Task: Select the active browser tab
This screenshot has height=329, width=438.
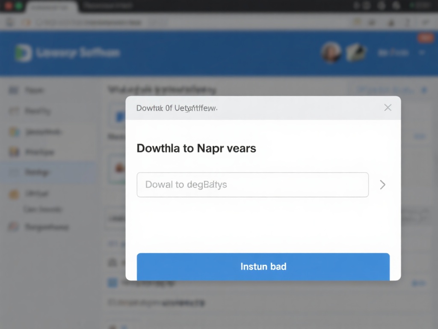Action: (x=51, y=6)
